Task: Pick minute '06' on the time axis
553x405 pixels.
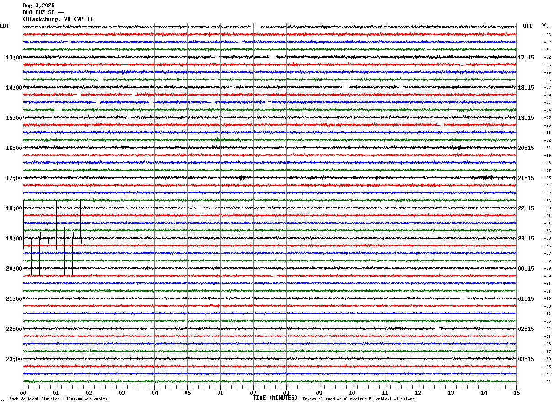Action: tap(220, 393)
